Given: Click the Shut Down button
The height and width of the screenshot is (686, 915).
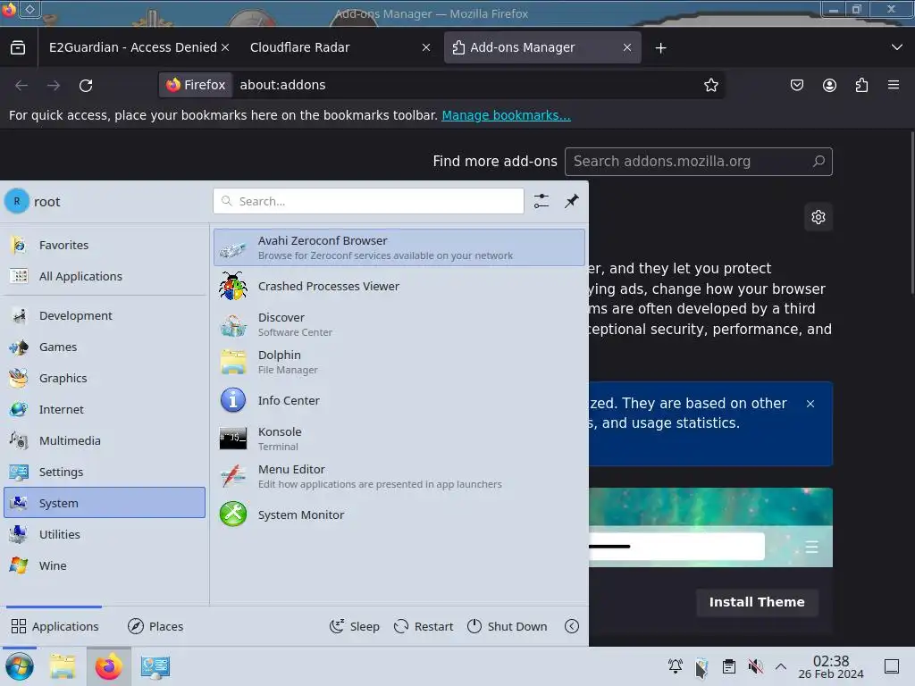Looking at the screenshot, I should (x=508, y=626).
